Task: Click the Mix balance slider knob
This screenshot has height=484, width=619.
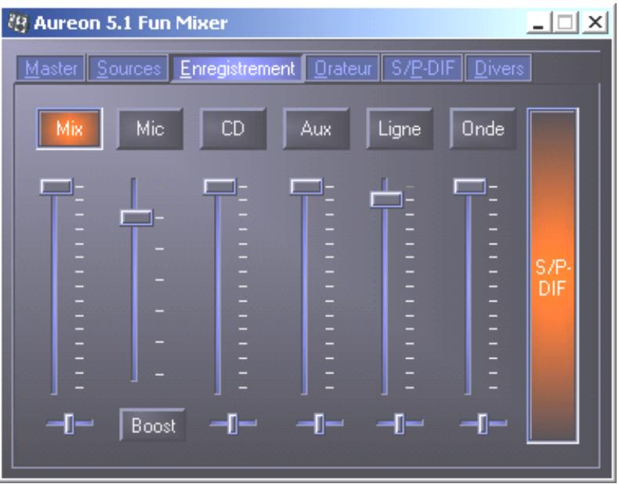Action: point(69,424)
